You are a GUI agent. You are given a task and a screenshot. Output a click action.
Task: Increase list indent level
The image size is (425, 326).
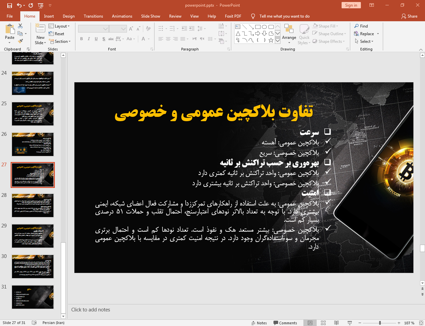[192, 29]
